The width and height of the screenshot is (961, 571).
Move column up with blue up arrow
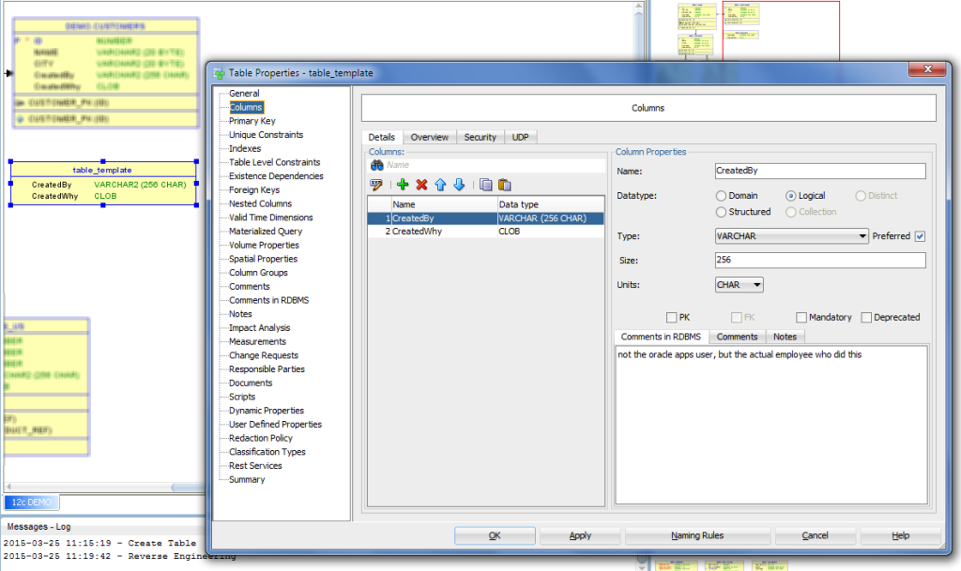(x=440, y=185)
